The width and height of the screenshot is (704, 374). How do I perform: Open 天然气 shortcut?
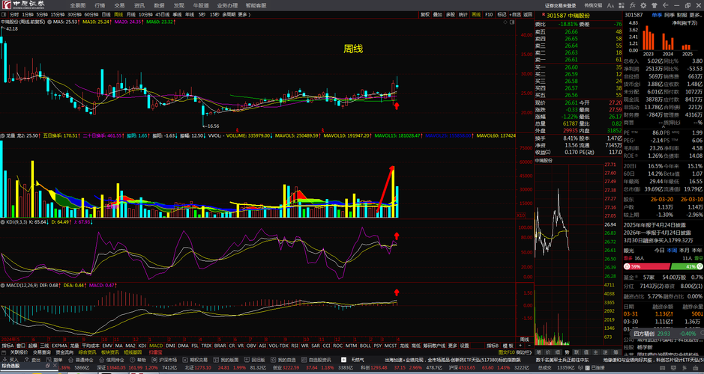pyautogui.click(x=354, y=360)
